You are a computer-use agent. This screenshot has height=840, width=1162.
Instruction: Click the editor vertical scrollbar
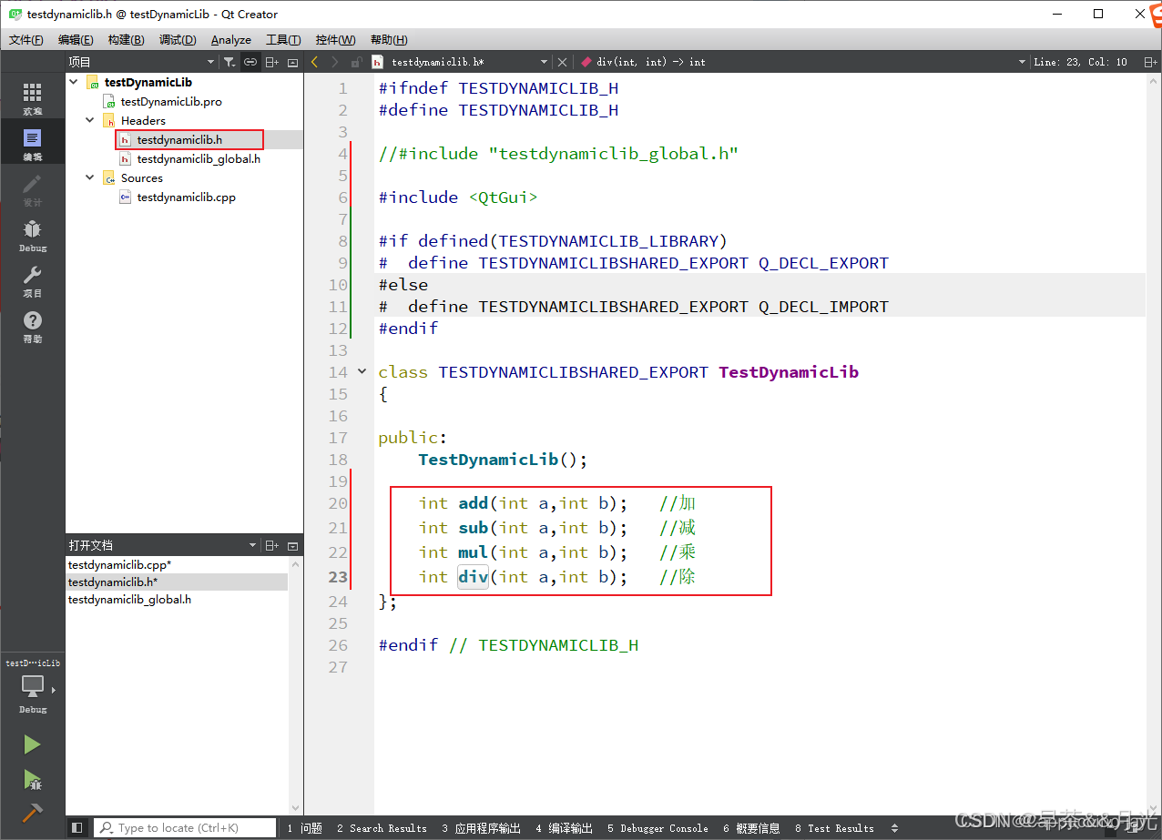(x=1153, y=446)
